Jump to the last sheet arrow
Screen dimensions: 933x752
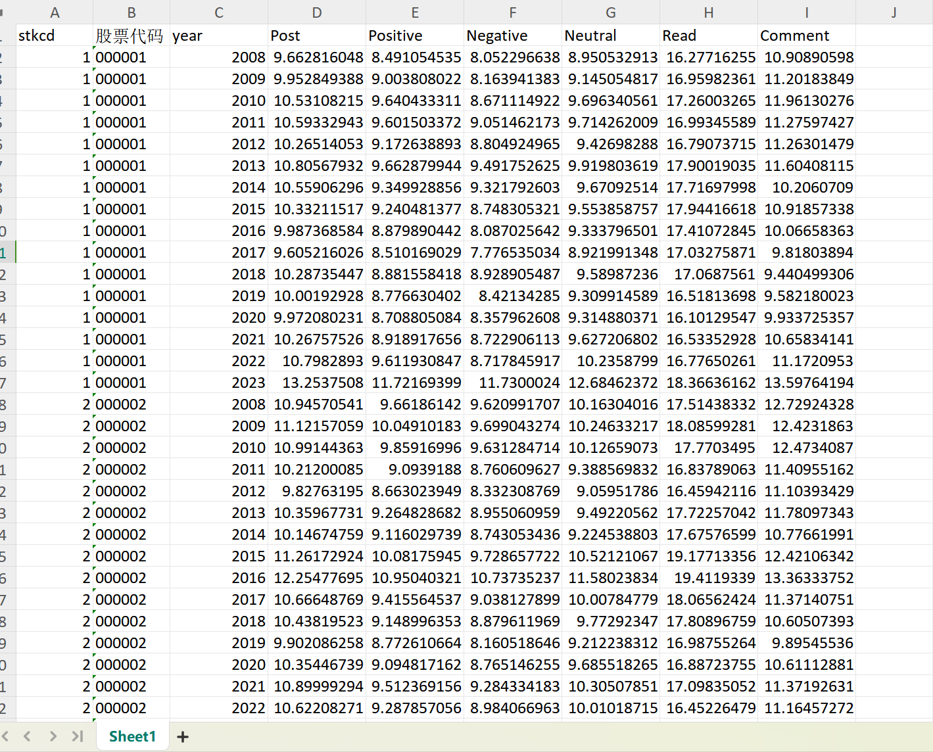click(78, 736)
